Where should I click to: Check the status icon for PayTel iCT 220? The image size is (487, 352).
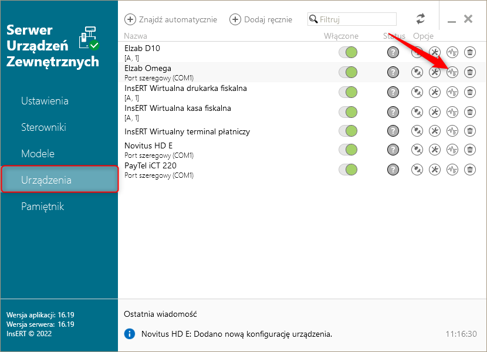point(393,170)
